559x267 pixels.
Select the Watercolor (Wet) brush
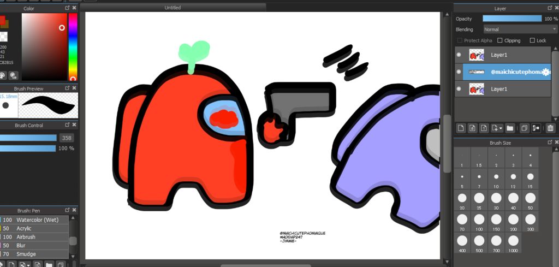(34, 219)
